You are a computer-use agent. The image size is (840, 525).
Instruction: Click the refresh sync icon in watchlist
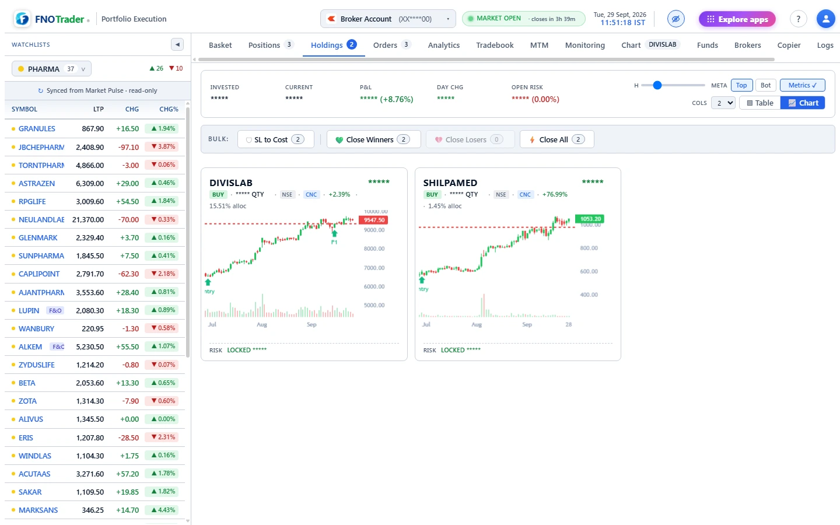(x=41, y=91)
